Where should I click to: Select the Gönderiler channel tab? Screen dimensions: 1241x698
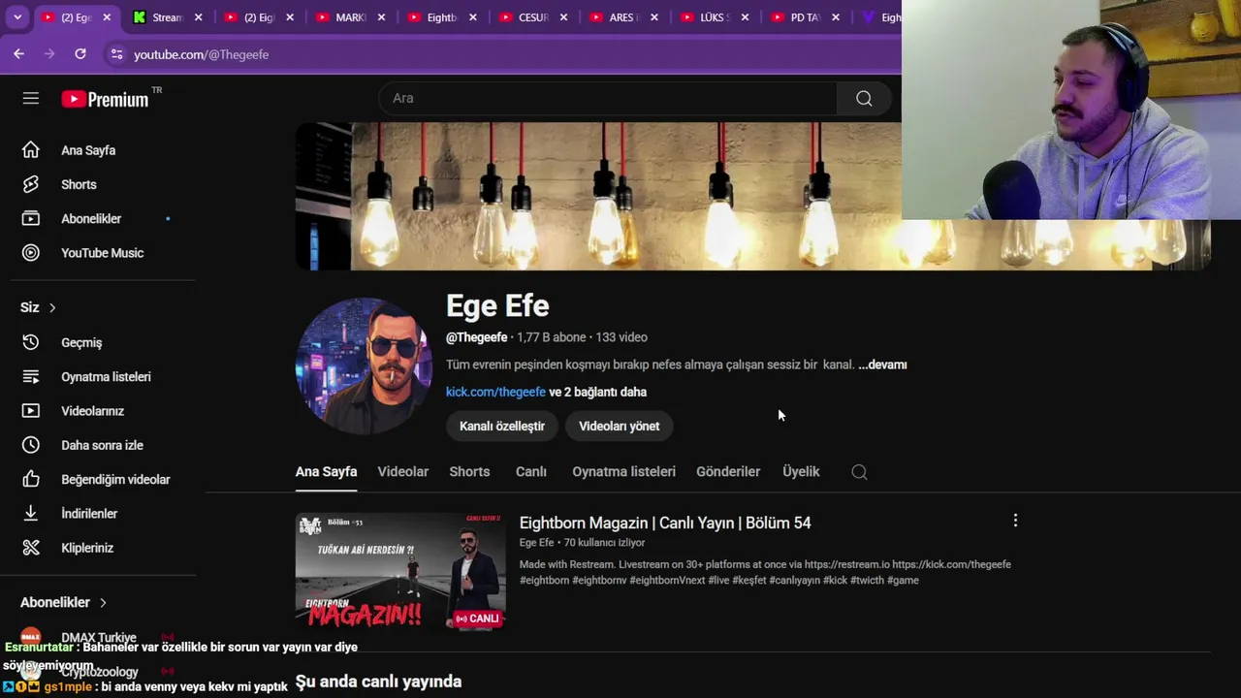tap(728, 472)
